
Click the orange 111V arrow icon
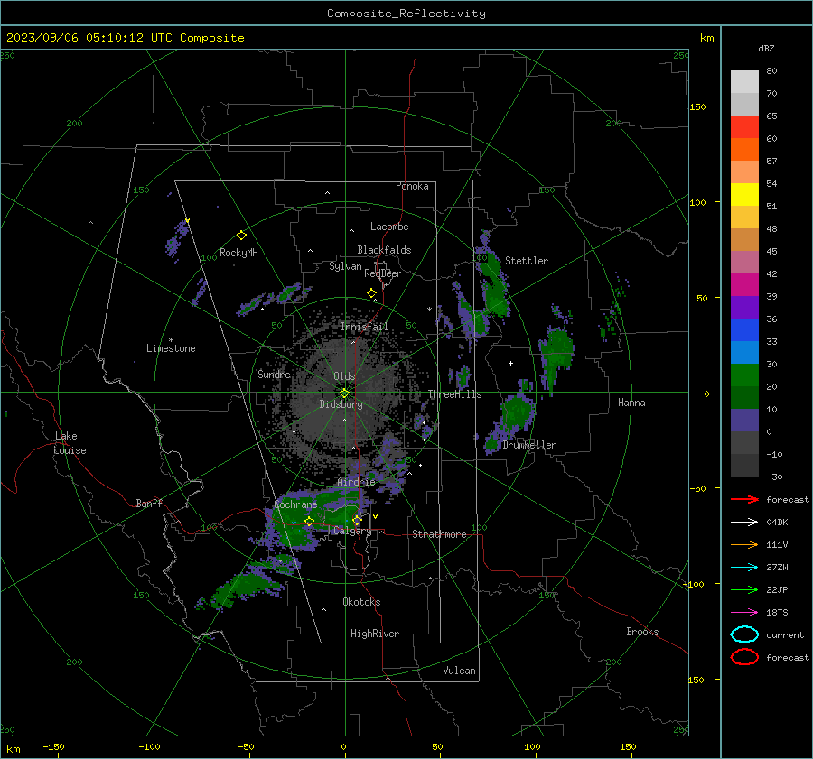tap(744, 544)
